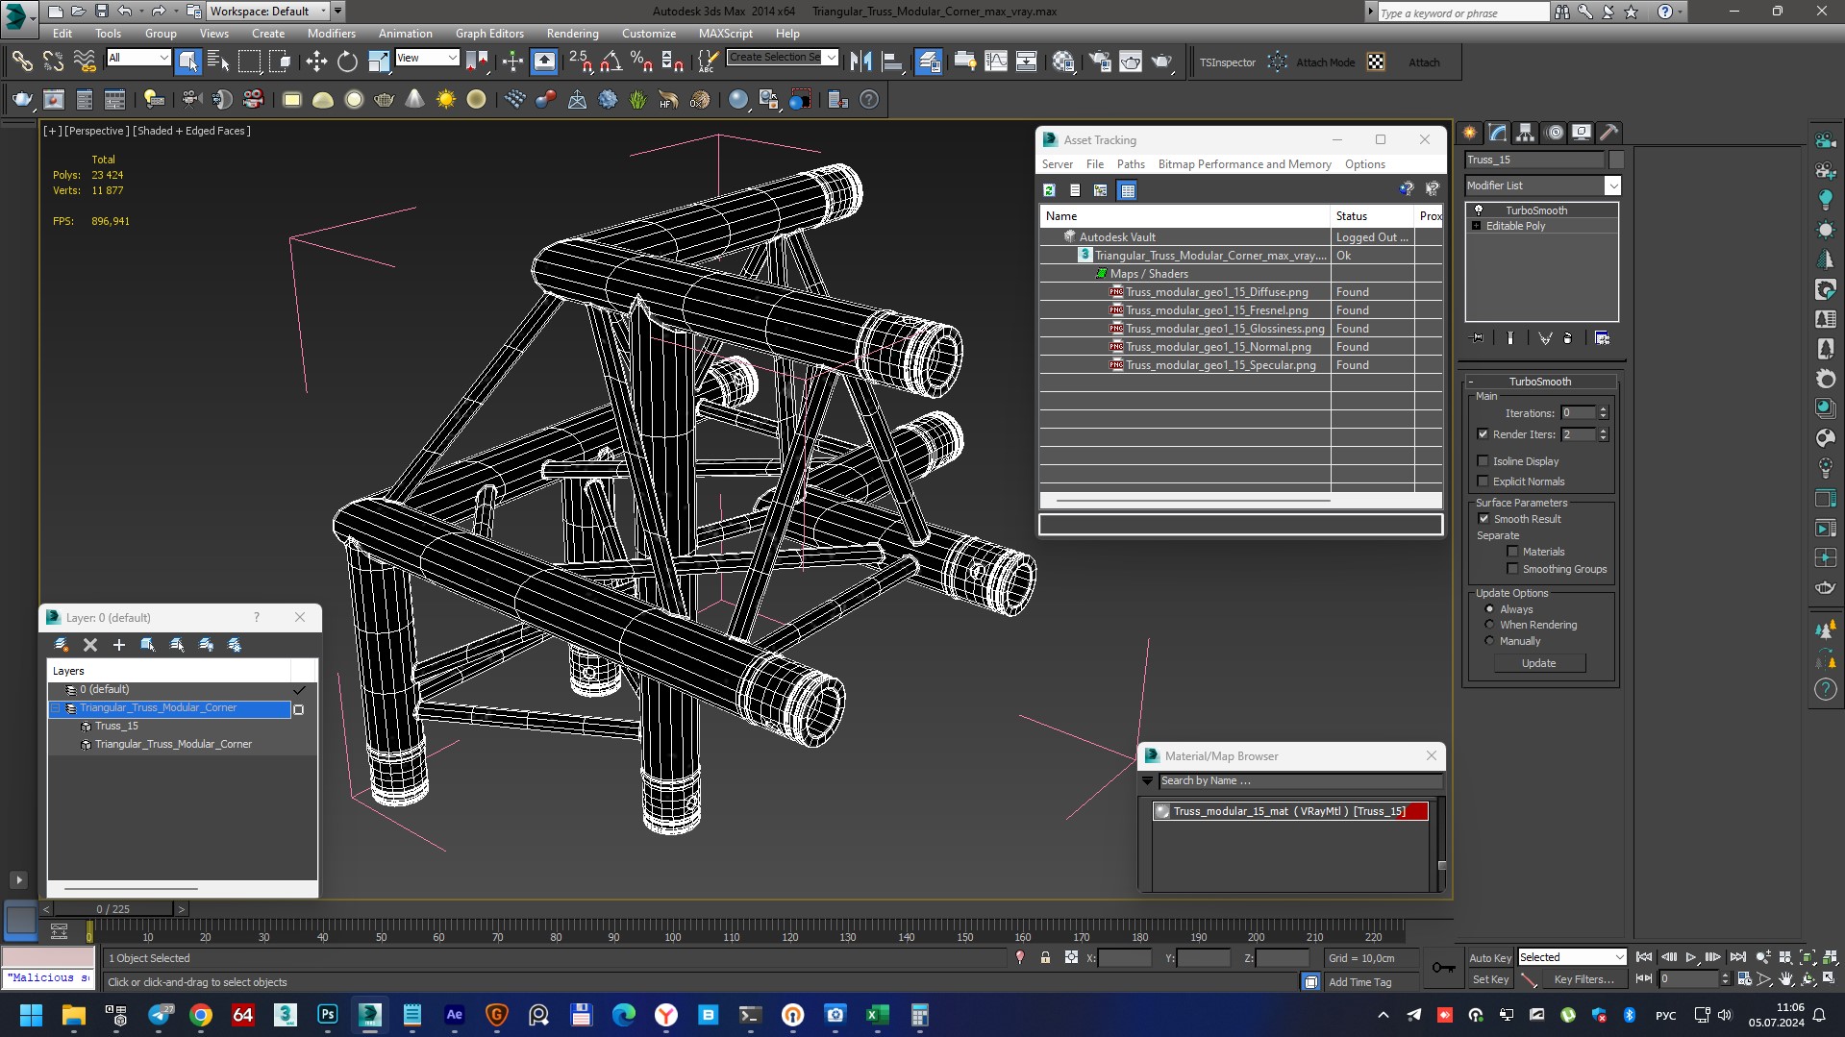Enable Explicit Normals checkbox

pos(1483,481)
